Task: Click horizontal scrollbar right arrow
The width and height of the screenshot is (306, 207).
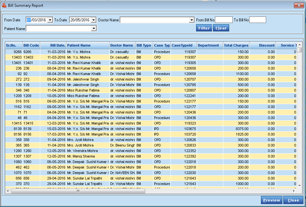Action: point(294,191)
